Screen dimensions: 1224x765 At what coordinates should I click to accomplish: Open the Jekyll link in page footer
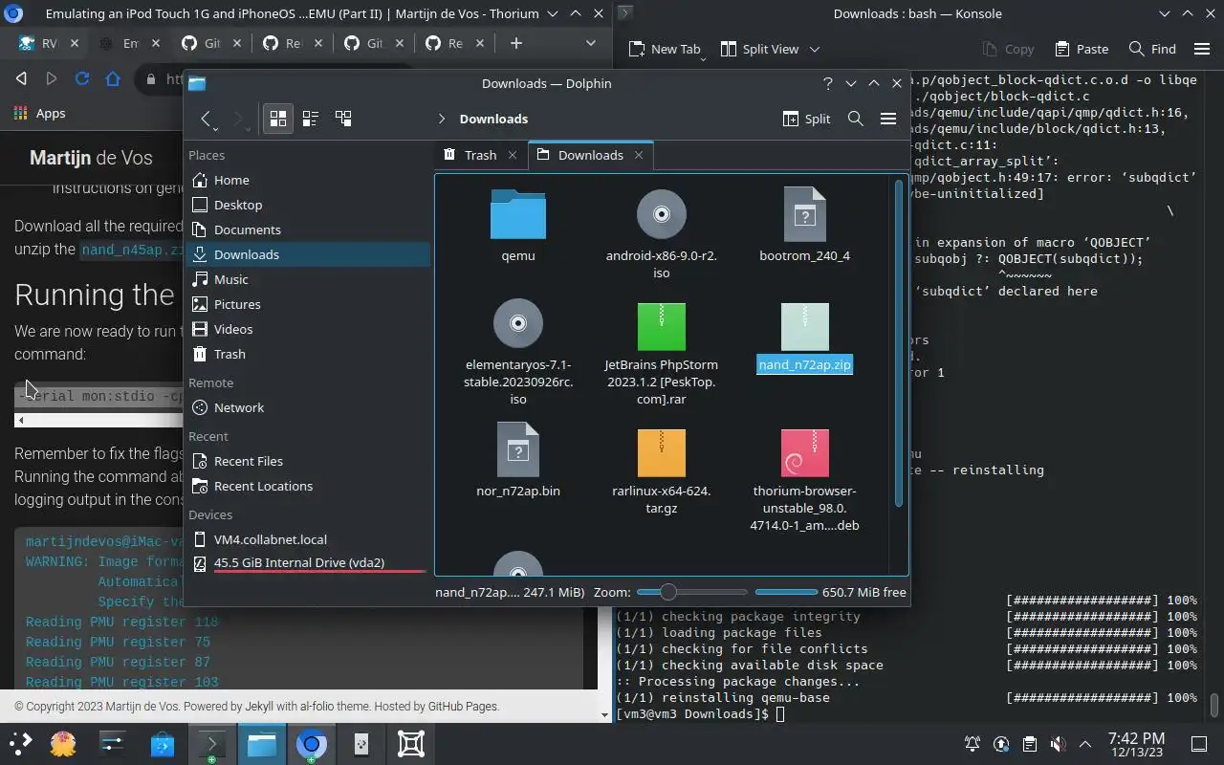pyautogui.click(x=259, y=707)
